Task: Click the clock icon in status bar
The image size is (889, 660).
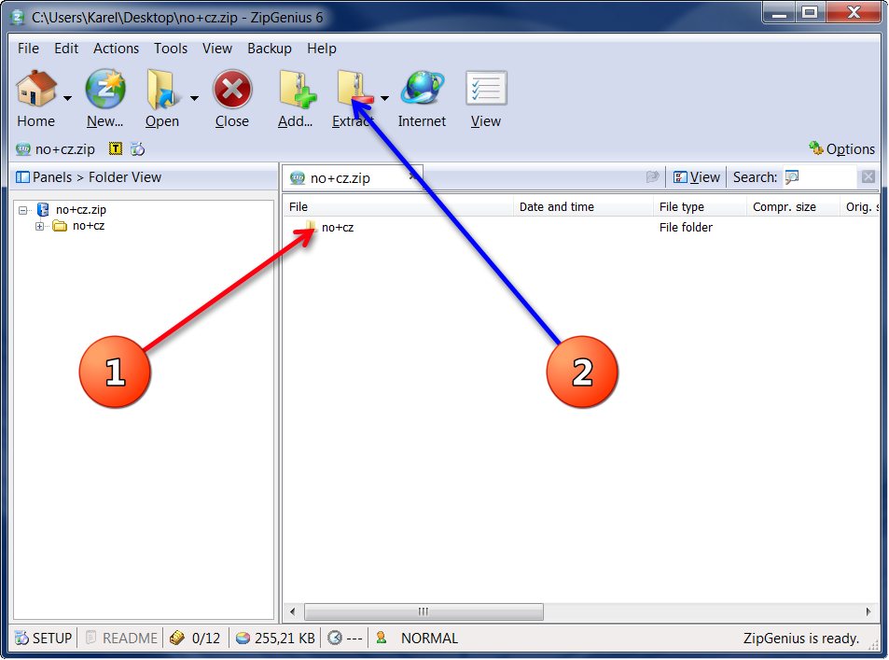Action: pyautogui.click(x=335, y=639)
